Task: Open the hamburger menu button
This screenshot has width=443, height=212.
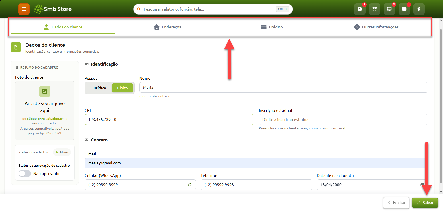Action: [24, 9]
